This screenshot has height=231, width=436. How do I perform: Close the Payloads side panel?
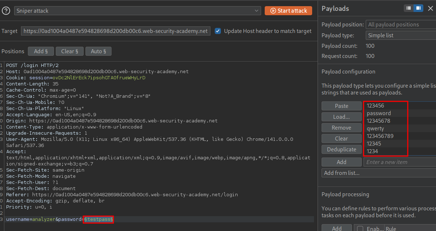pos(430,9)
